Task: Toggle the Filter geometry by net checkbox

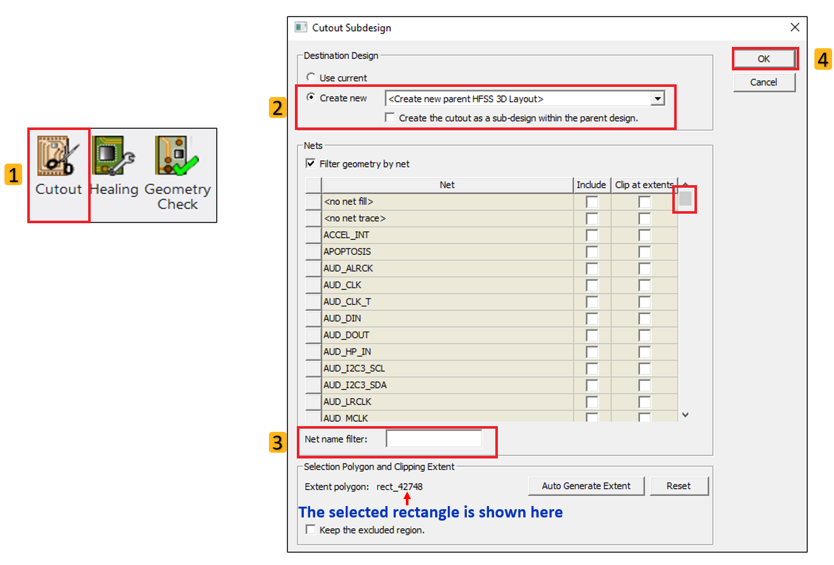Action: (x=311, y=164)
